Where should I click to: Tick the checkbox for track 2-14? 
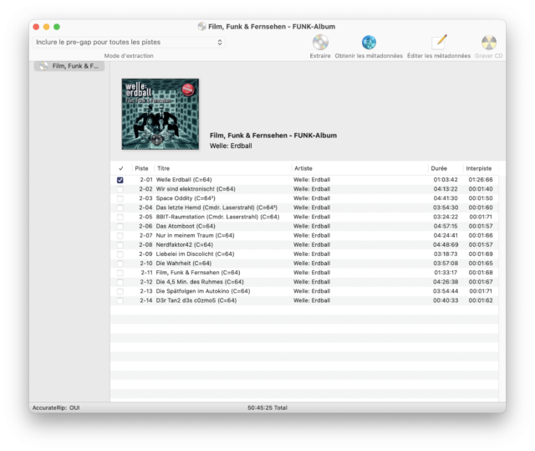tap(120, 300)
